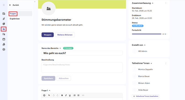
Task: Collapse the Frage 1 section
Action: [49, 90]
